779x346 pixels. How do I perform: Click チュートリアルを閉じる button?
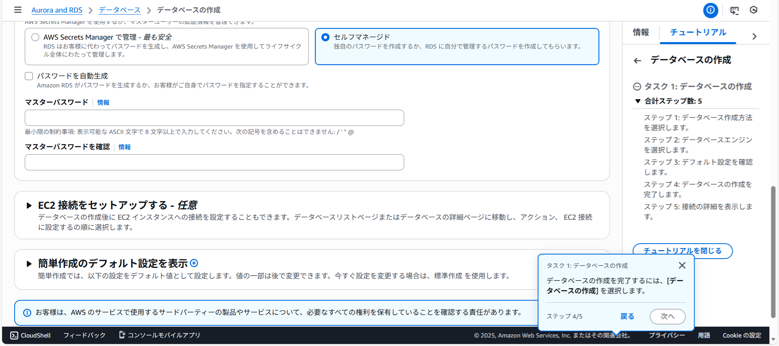click(x=682, y=250)
